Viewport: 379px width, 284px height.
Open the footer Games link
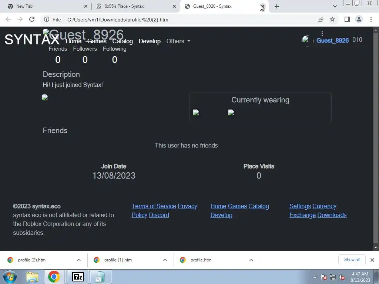point(237,206)
